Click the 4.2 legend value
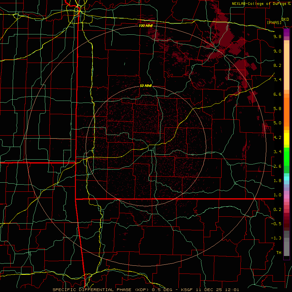The width and height of the screenshot is (292, 292). coord(277,138)
